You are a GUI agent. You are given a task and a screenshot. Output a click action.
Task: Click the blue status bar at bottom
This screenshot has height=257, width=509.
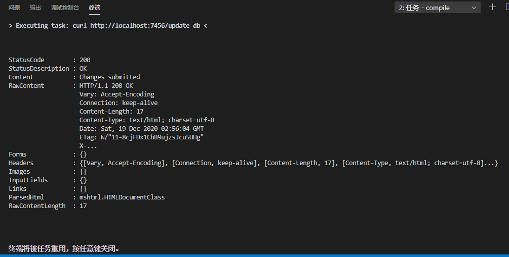click(x=254, y=255)
